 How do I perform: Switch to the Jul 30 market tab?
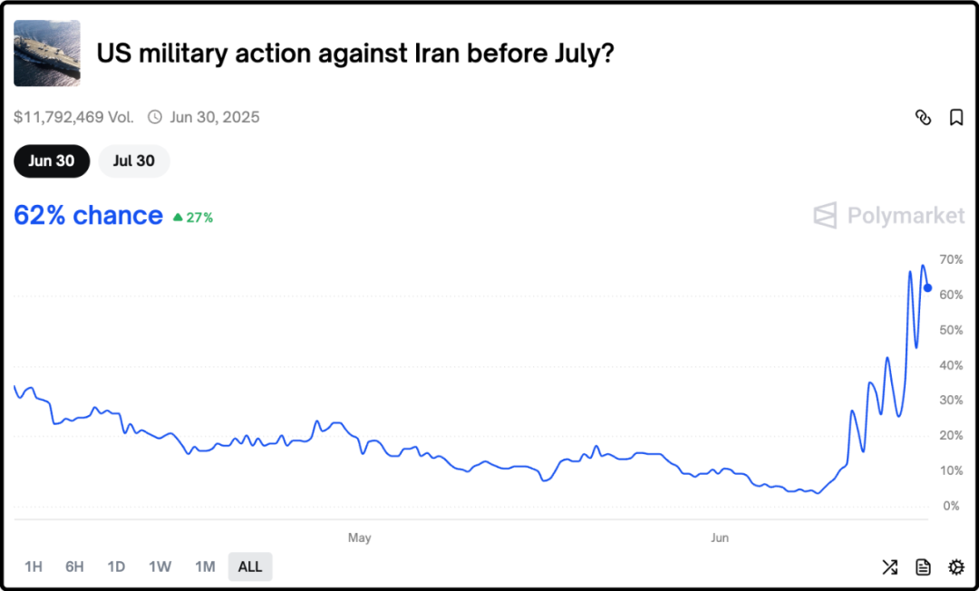click(x=134, y=160)
